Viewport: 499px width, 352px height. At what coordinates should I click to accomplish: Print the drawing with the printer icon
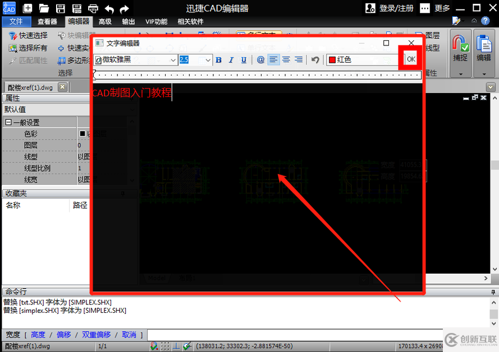(x=93, y=8)
